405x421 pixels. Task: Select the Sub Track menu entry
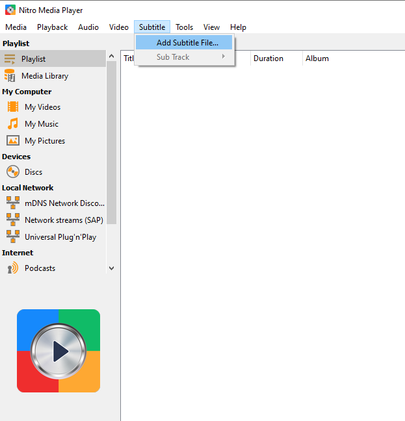[x=184, y=57]
